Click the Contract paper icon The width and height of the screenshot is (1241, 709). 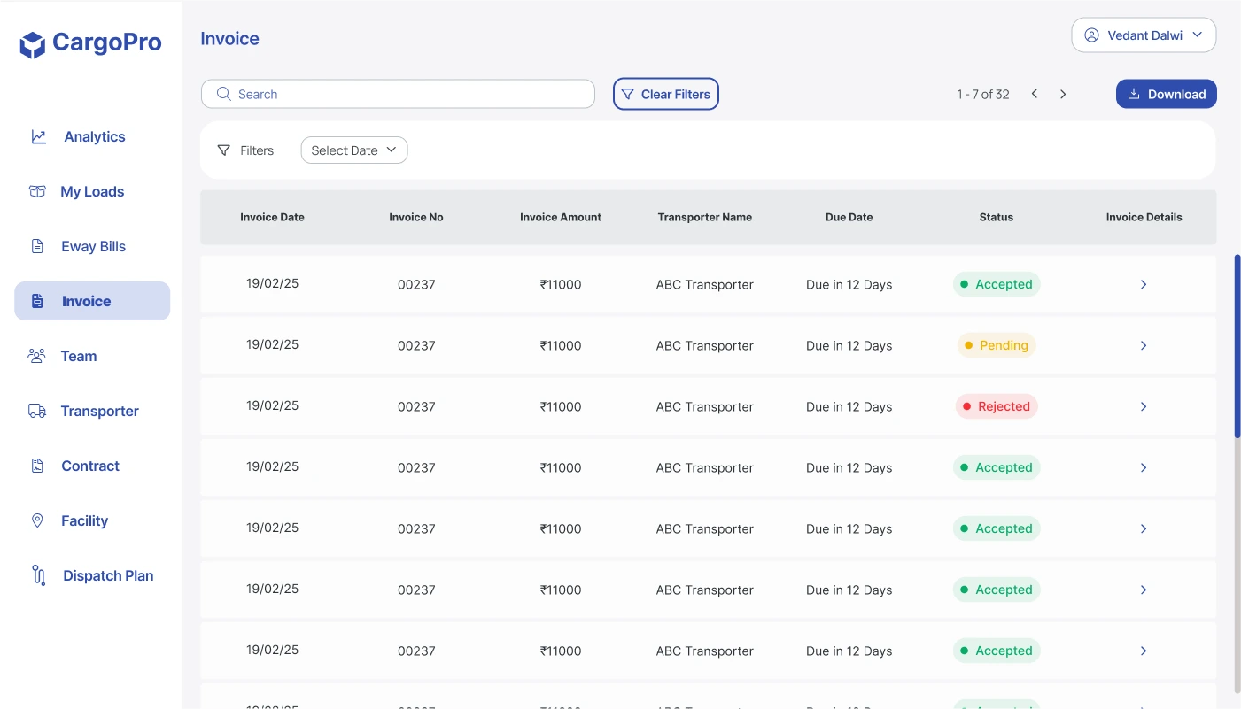(37, 466)
